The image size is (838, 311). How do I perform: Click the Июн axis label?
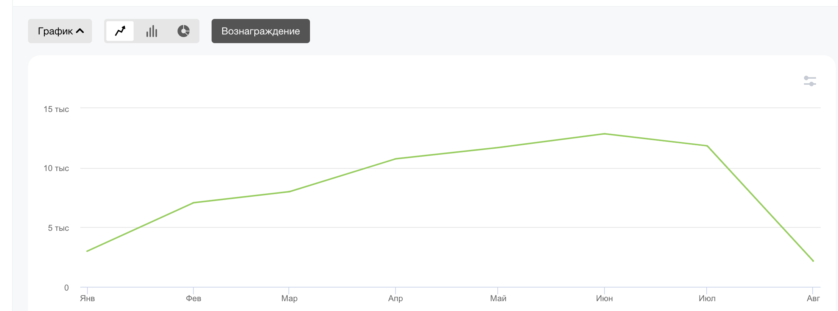click(604, 299)
